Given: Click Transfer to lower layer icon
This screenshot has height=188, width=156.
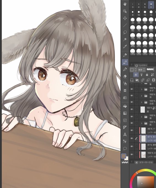Looking at the screenshot, I should point(142,80).
